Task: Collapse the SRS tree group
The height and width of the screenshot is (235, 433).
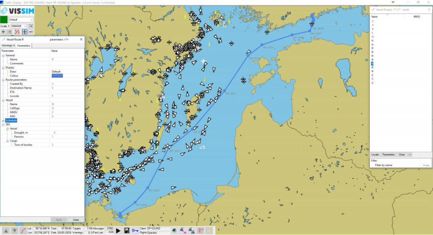Action: (3, 125)
